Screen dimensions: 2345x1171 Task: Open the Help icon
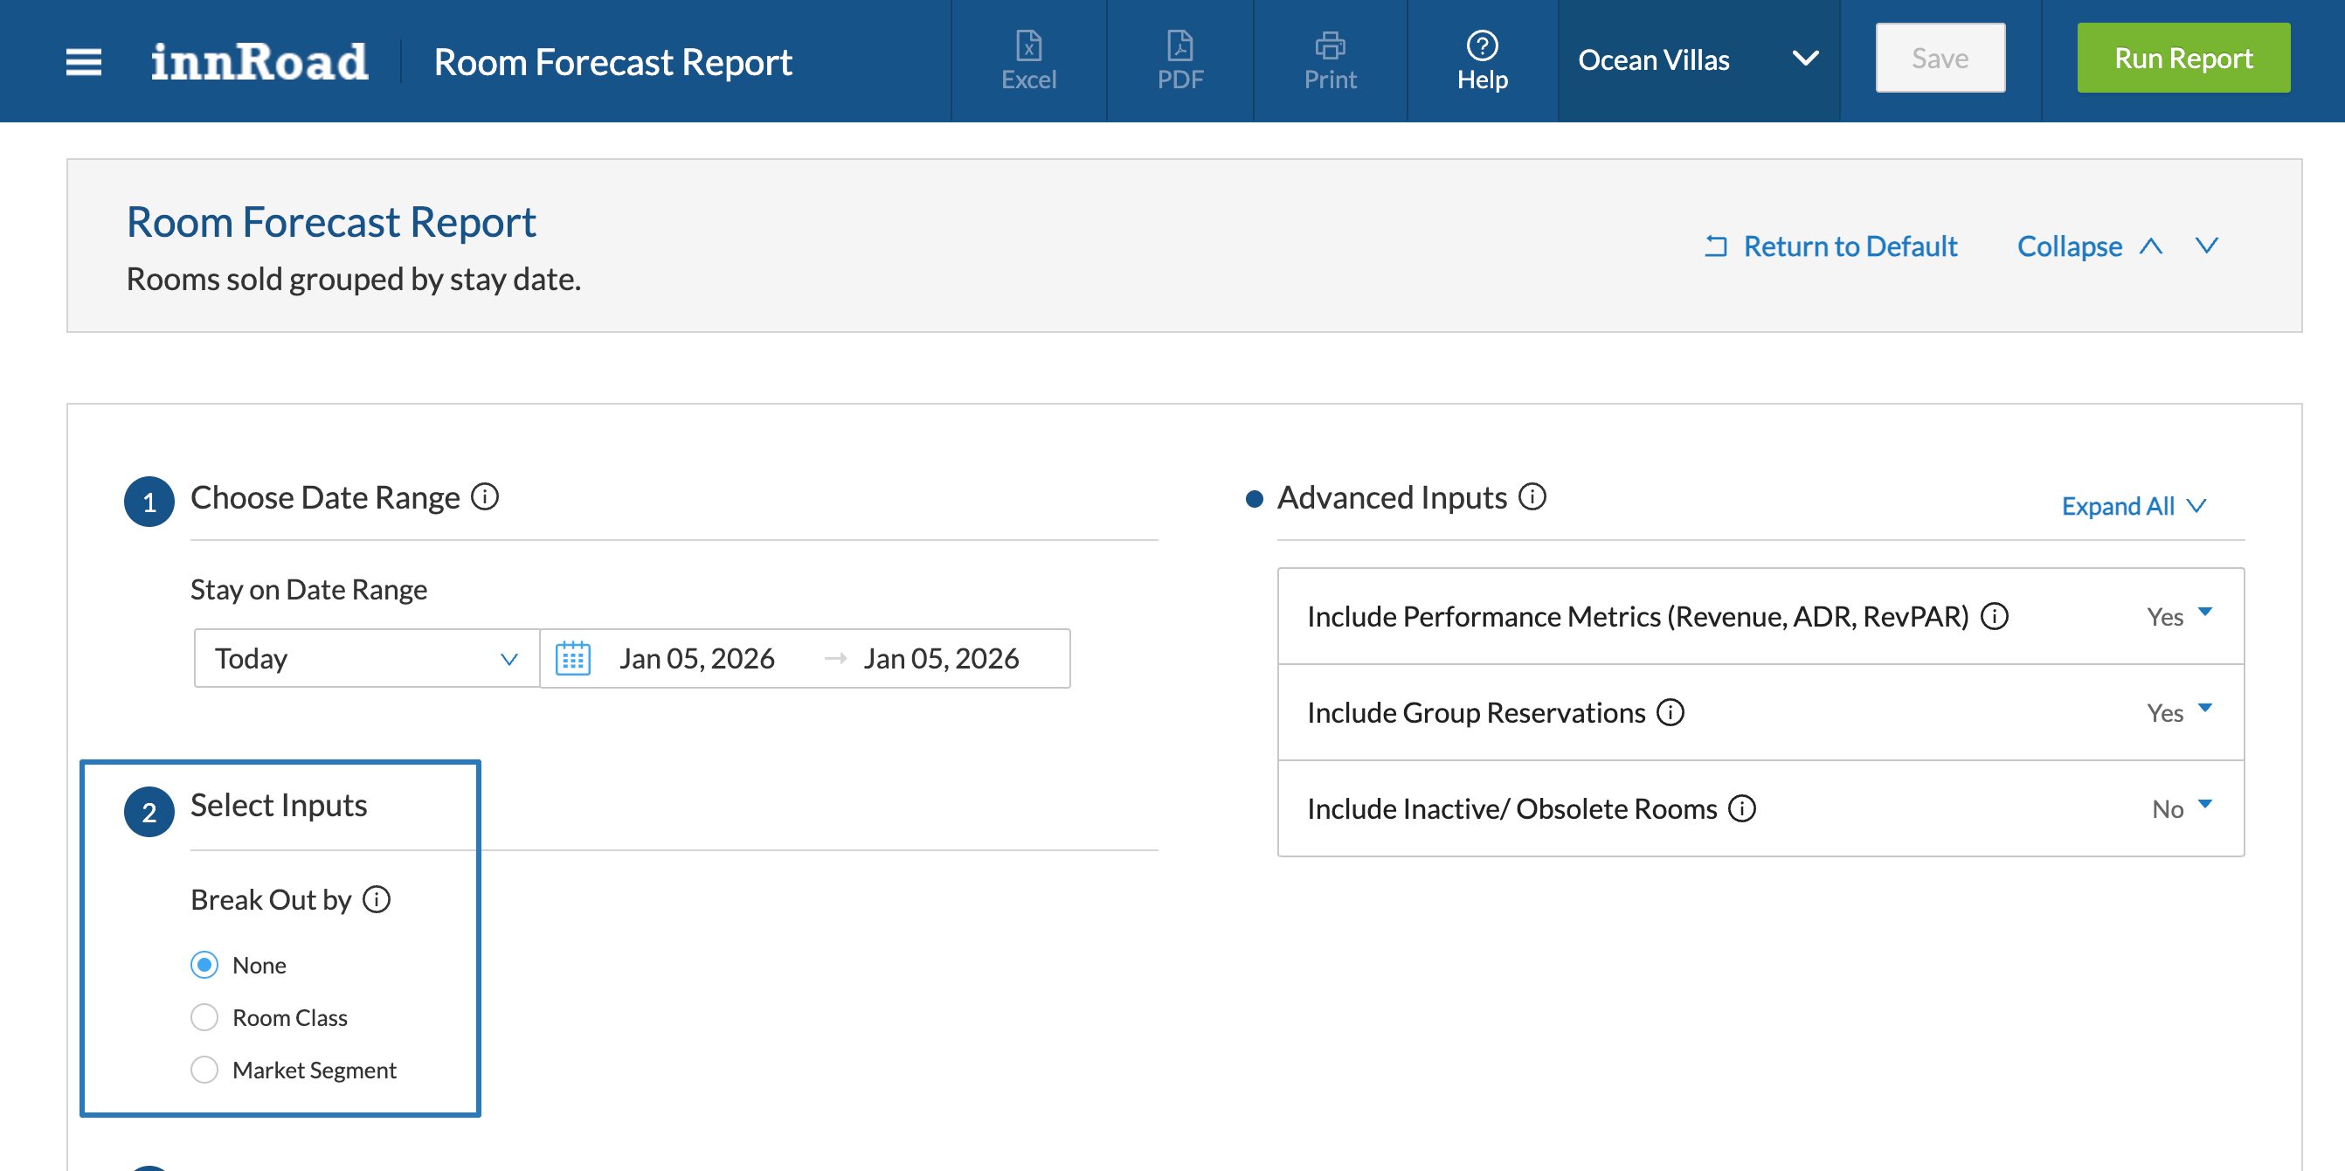[x=1481, y=60]
